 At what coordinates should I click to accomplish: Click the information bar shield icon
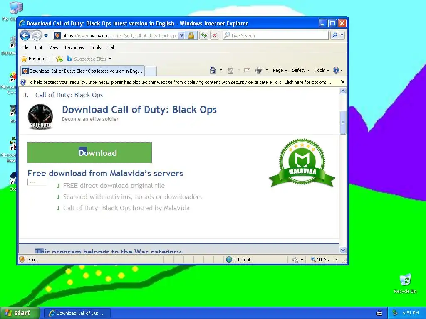click(x=23, y=82)
